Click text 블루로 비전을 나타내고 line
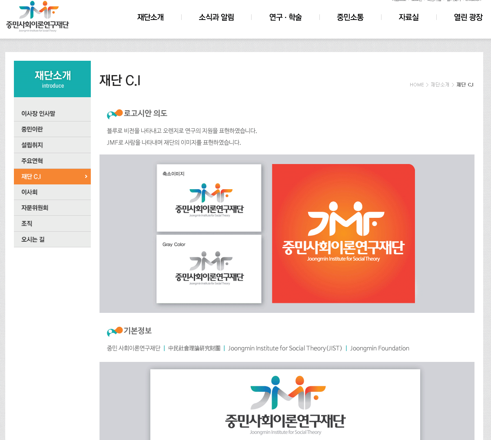Image resolution: width=491 pixels, height=440 pixels. tap(182, 131)
